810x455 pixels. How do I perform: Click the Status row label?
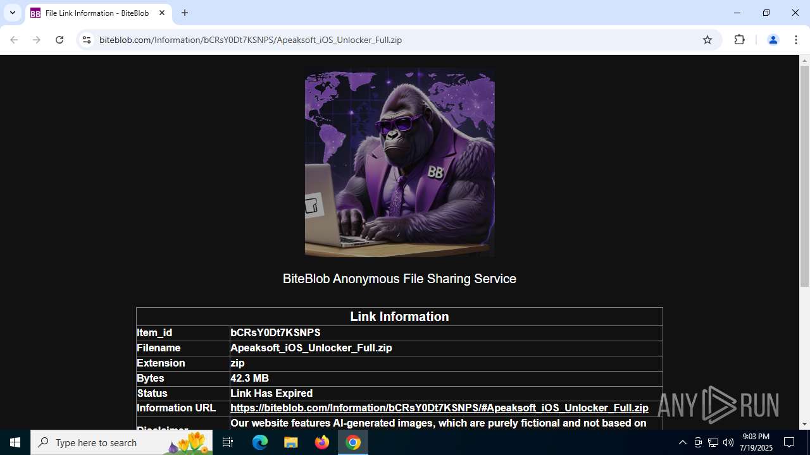153,394
